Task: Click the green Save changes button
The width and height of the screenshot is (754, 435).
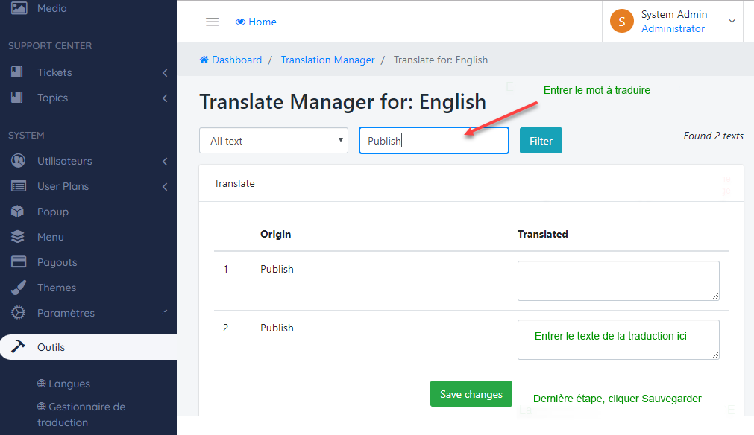Action: pos(471,394)
